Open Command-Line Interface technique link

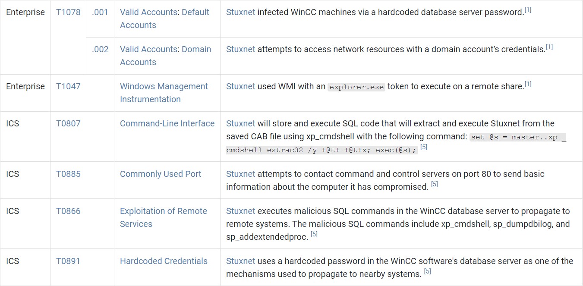(x=167, y=123)
